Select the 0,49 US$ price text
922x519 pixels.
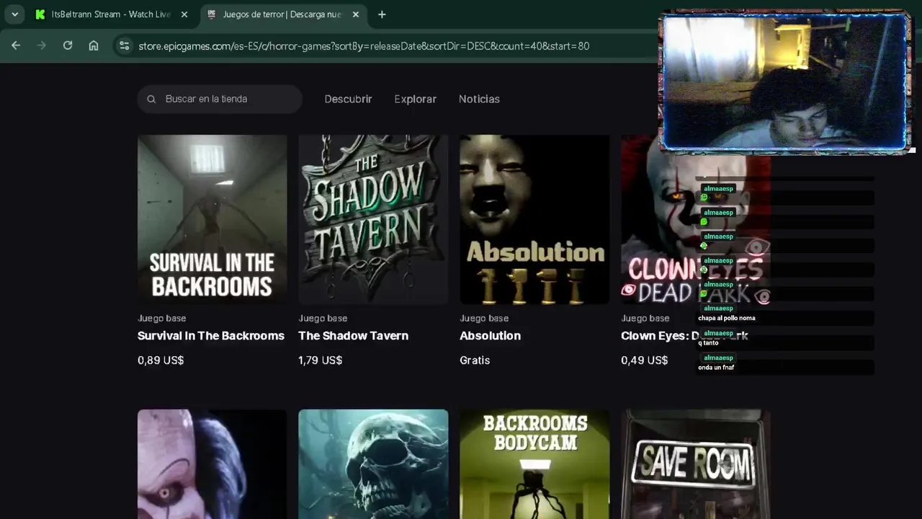644,360
